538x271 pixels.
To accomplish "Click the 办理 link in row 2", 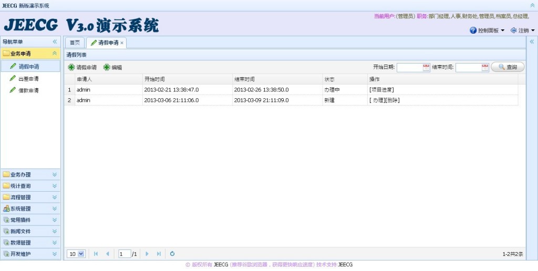I will click(x=377, y=100).
